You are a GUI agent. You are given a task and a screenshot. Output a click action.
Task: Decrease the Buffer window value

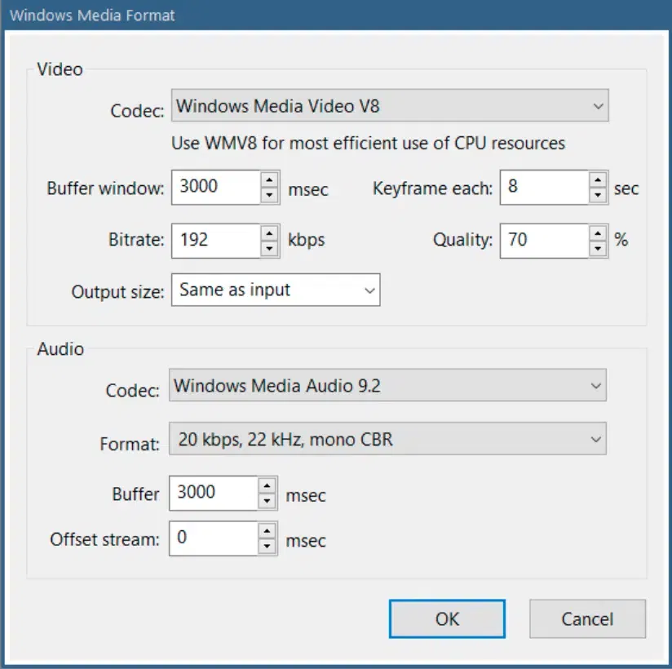(270, 195)
